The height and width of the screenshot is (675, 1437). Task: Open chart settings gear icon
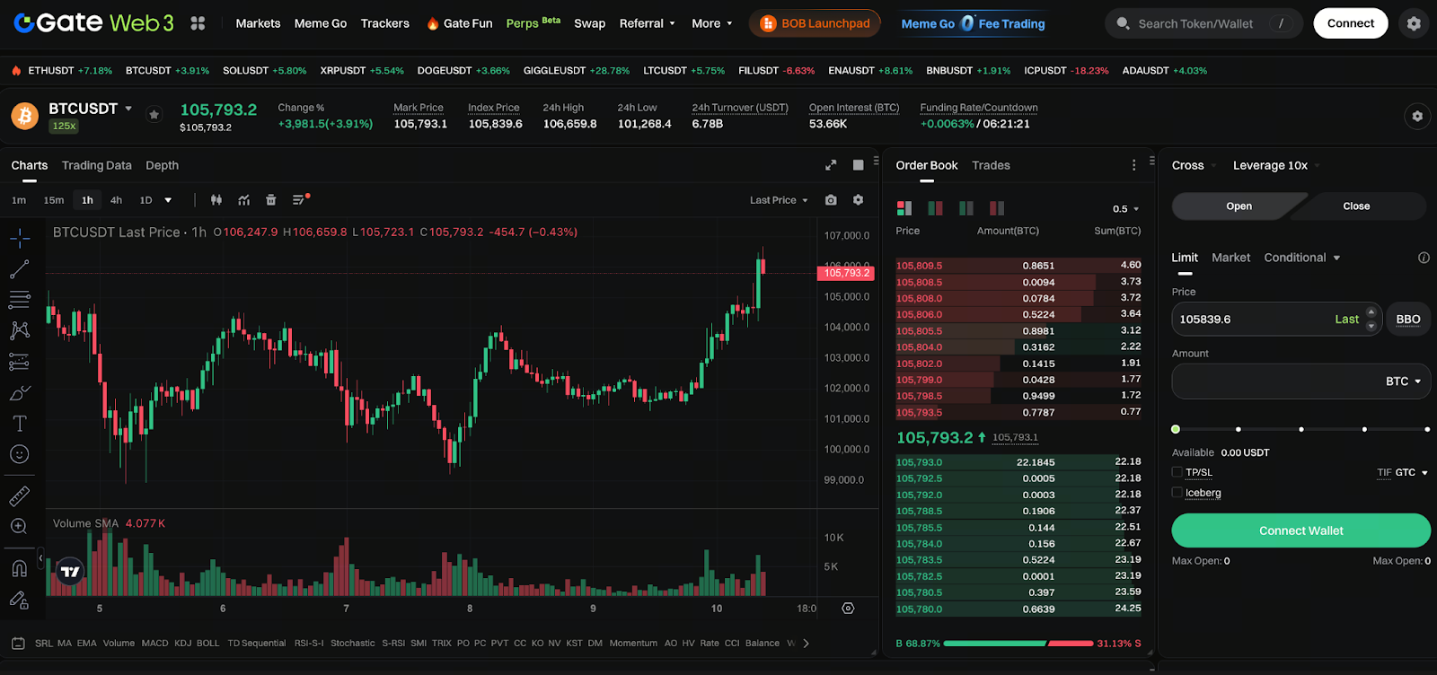pyautogui.click(x=858, y=200)
